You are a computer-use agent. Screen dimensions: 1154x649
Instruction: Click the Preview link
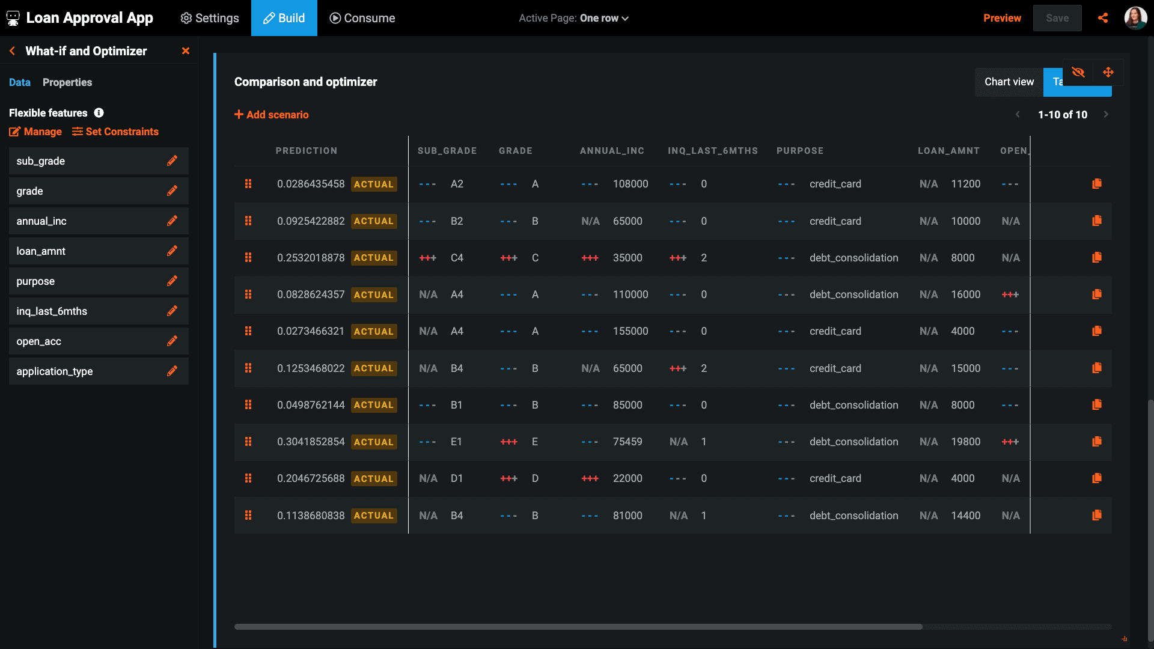1002,18
